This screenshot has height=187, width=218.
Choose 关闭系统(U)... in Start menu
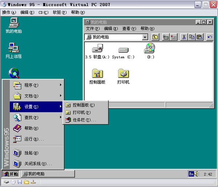tap(37, 164)
